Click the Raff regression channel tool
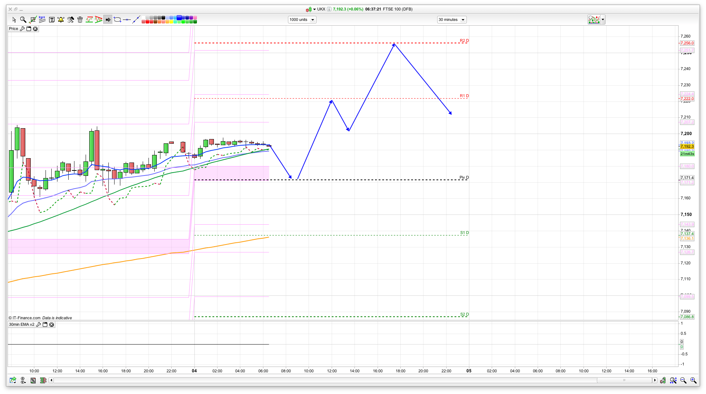 coord(42,20)
